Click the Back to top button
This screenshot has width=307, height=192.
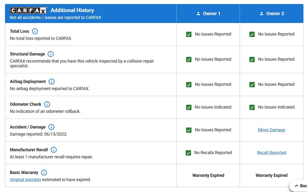click(x=298, y=186)
